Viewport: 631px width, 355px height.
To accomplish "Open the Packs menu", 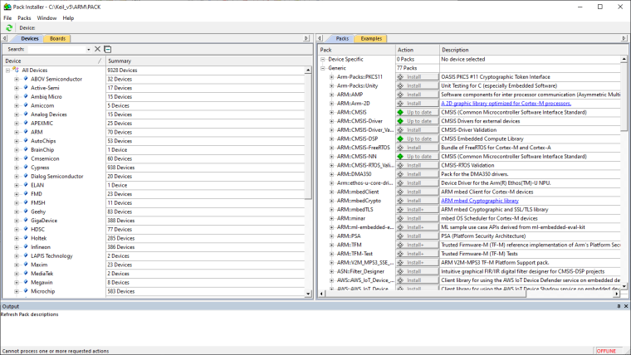I will [24, 17].
